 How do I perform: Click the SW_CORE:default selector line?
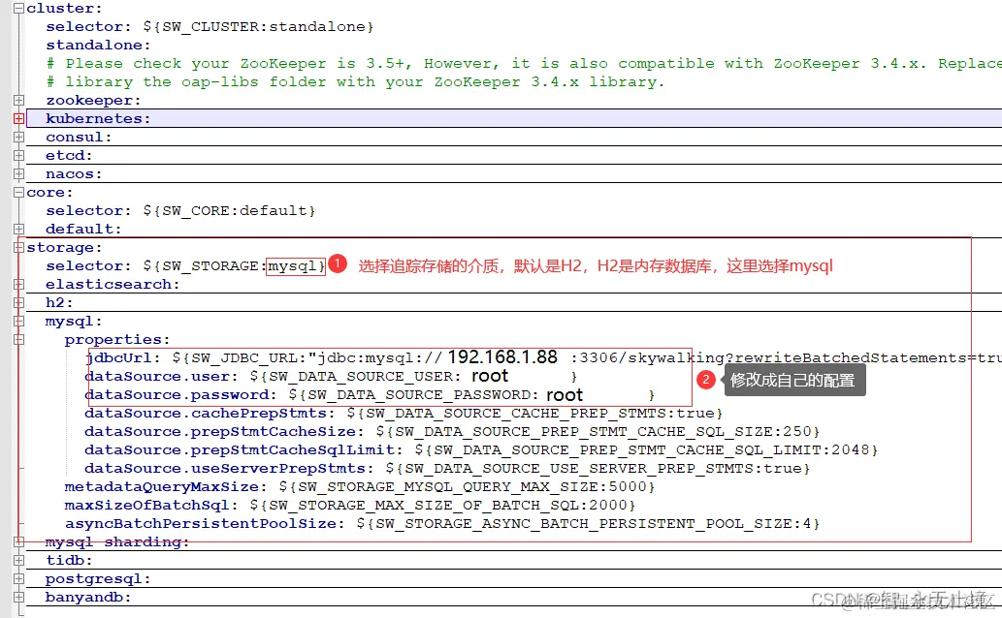tap(180, 211)
